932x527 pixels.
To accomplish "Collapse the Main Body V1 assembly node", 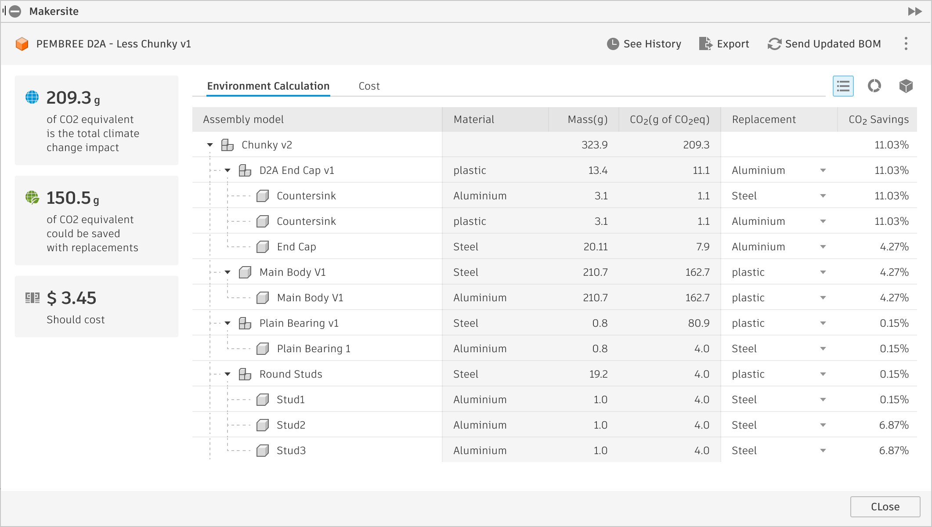I will tap(228, 272).
